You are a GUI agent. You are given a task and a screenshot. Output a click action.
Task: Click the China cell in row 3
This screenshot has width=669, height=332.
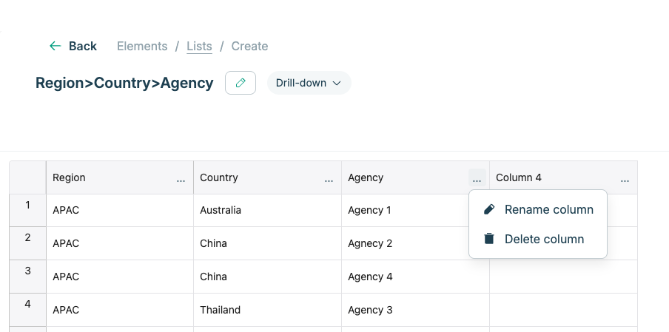click(x=267, y=277)
